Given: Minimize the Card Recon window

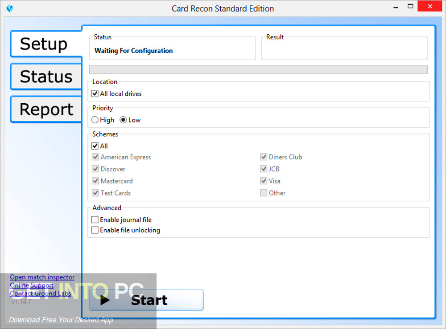Looking at the screenshot, I should (x=396, y=7).
